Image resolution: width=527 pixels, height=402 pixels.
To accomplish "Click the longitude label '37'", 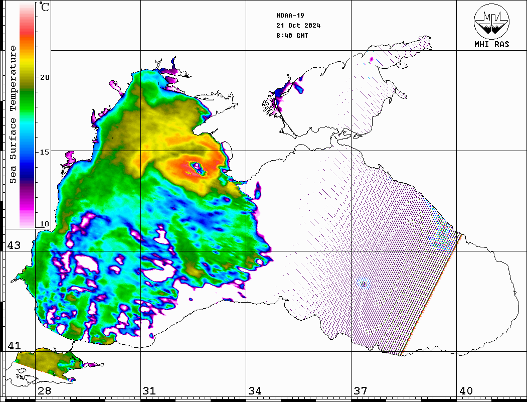I will coord(361,391).
